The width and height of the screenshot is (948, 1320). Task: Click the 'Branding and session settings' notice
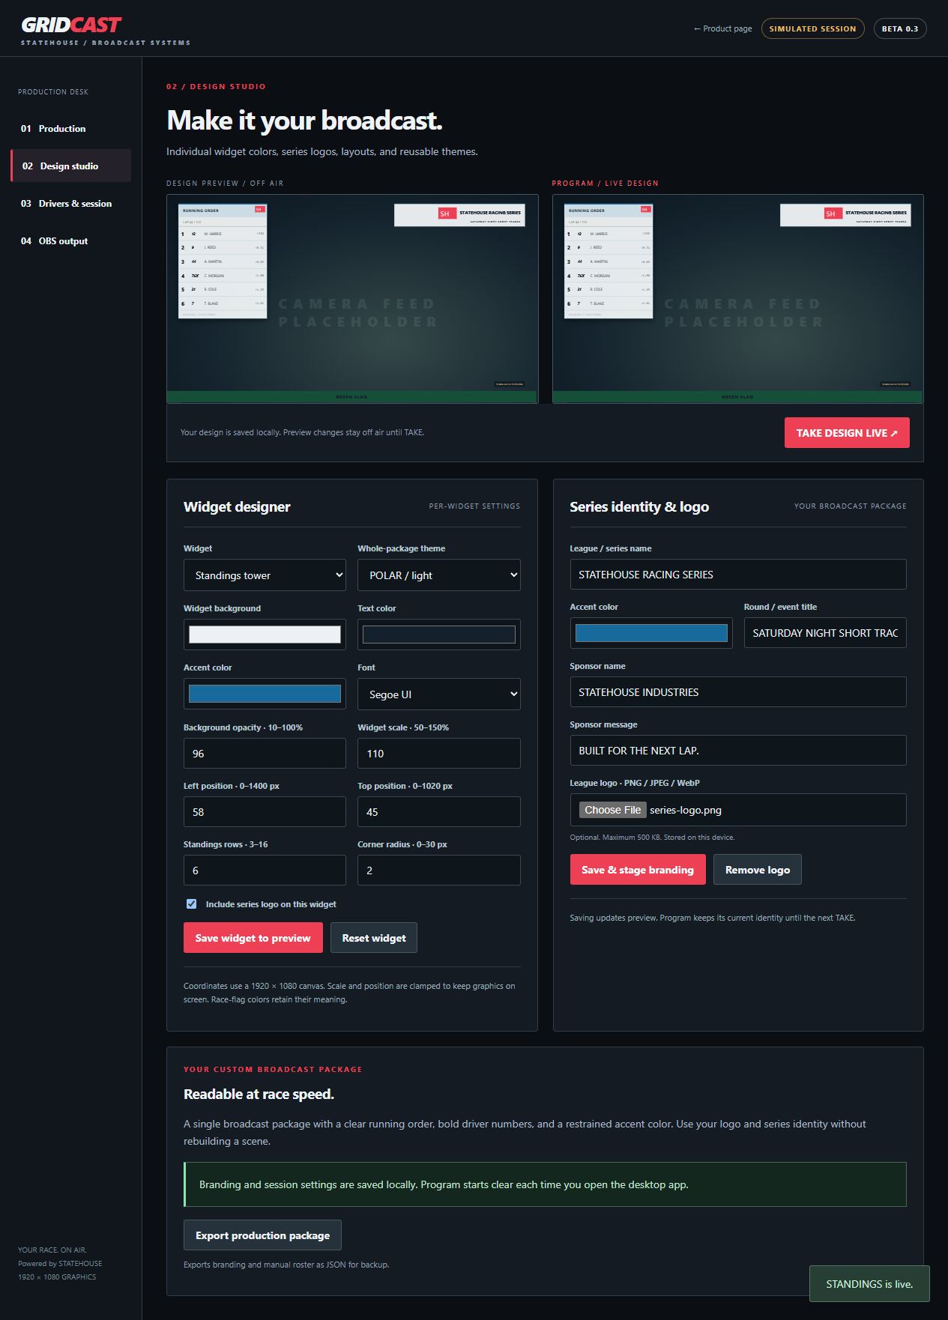click(x=545, y=1184)
